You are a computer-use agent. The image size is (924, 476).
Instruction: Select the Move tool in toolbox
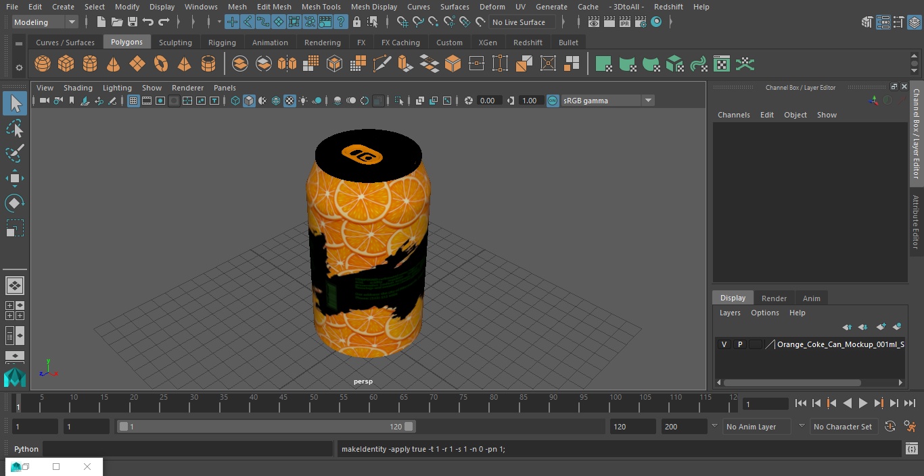point(15,178)
